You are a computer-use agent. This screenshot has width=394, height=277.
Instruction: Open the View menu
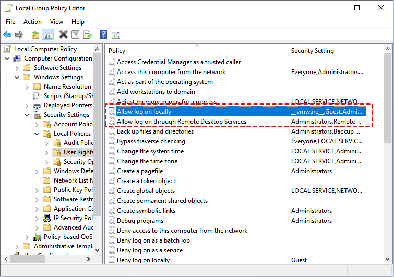point(56,22)
